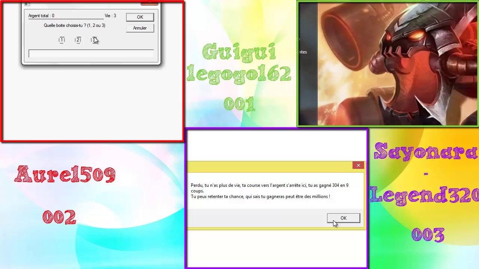This screenshot has width=479, height=269.
Task: Click the red armored champion artwork
Action: click(x=397, y=64)
